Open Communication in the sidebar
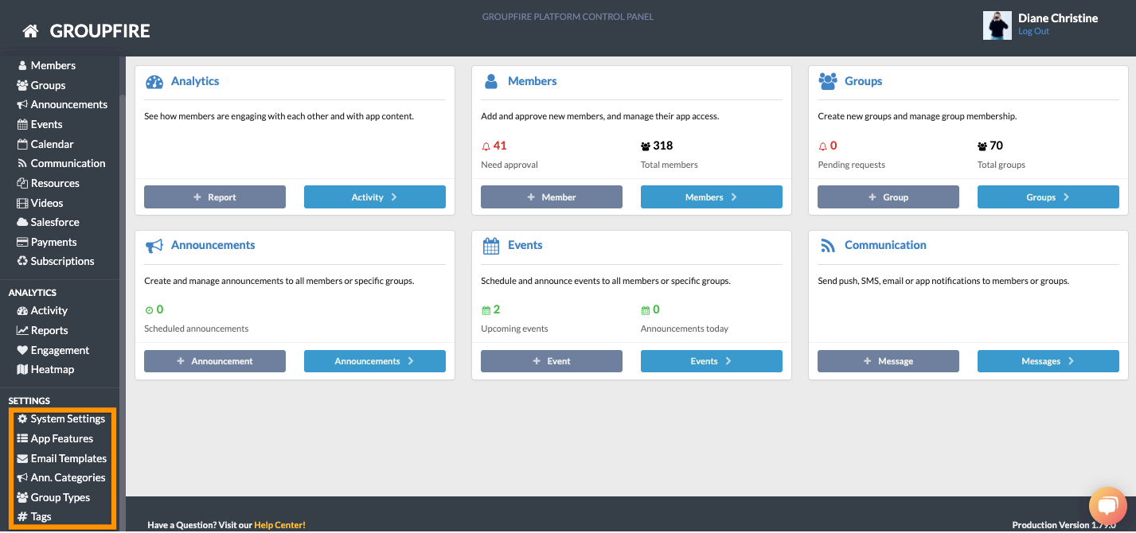The image size is (1136, 533). click(61, 163)
